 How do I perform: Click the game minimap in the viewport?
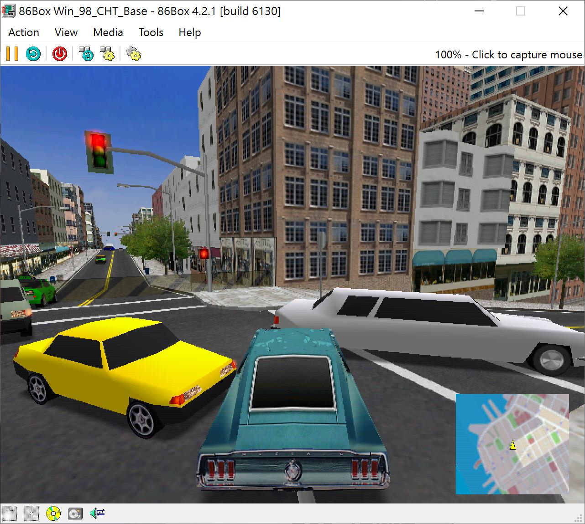512,444
